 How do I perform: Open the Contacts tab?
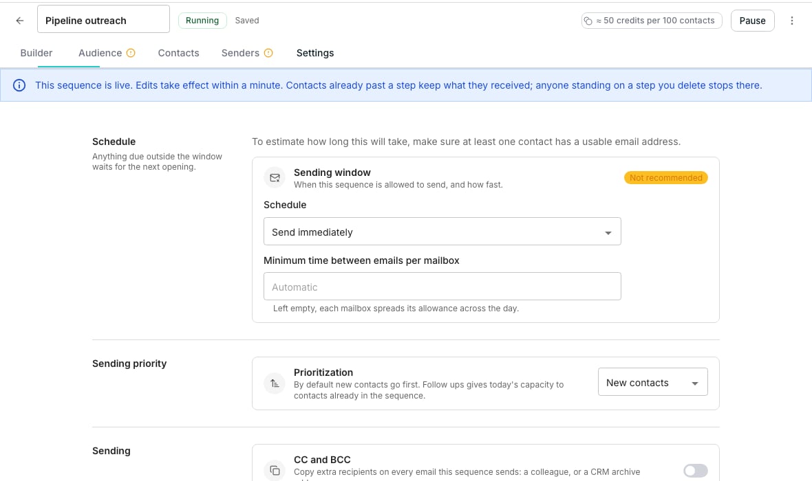pos(179,53)
